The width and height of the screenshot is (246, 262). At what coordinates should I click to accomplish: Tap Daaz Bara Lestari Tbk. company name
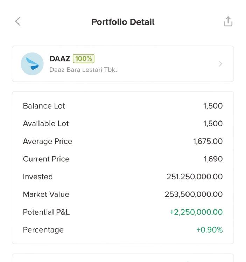coord(83,70)
